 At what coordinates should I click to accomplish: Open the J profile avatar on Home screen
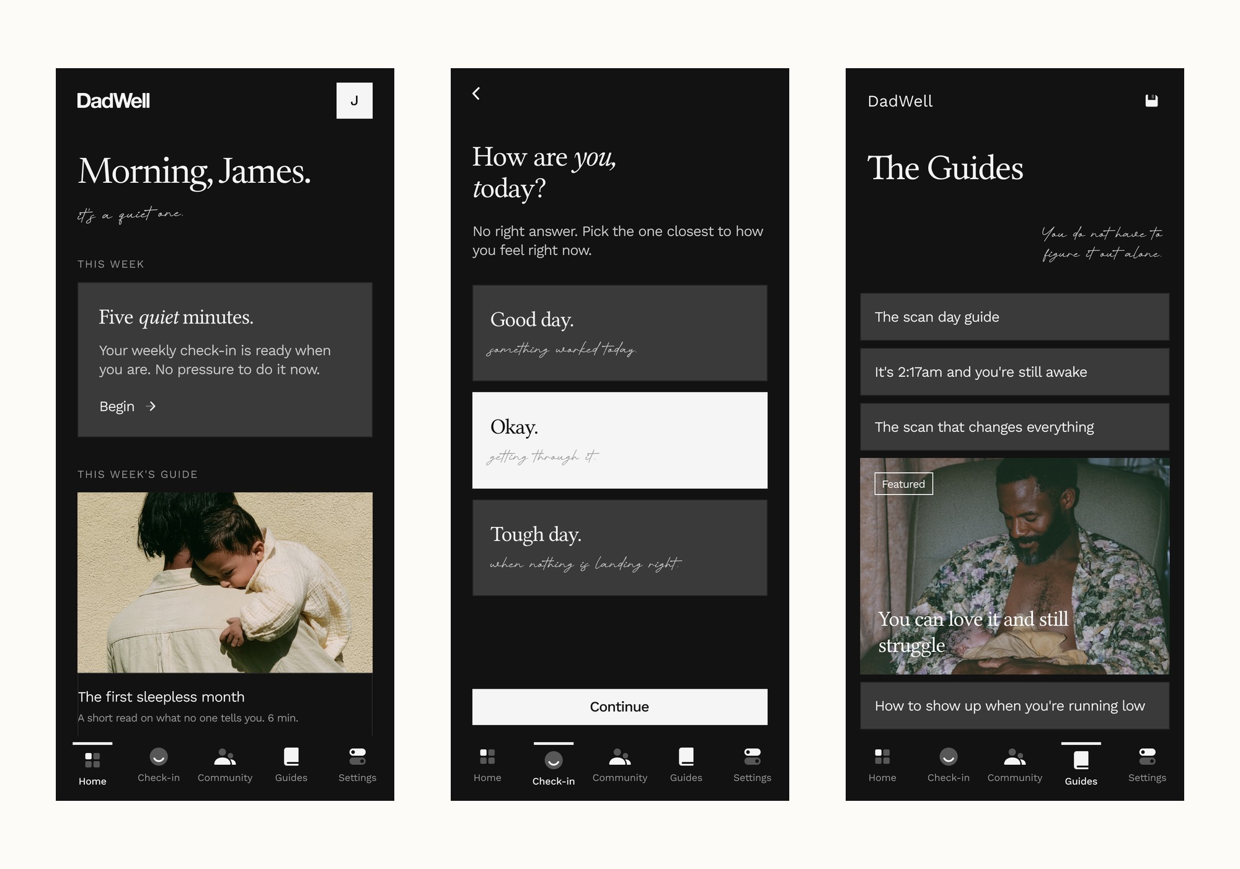[354, 100]
